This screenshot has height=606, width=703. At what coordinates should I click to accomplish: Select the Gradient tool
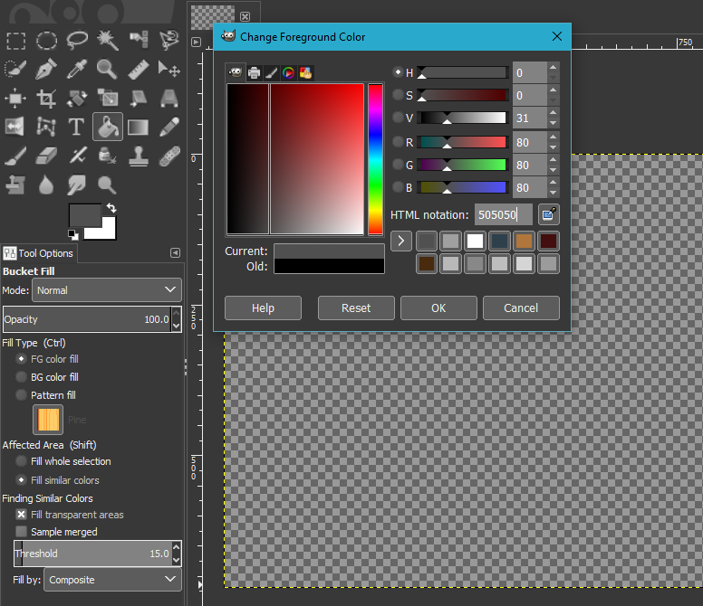tap(138, 127)
